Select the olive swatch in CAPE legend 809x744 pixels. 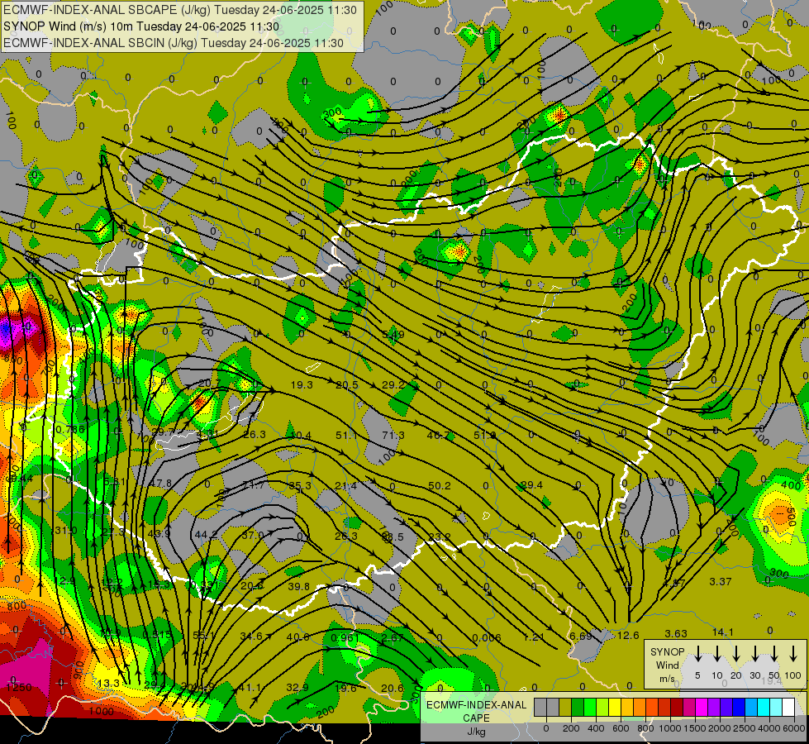tap(565, 707)
